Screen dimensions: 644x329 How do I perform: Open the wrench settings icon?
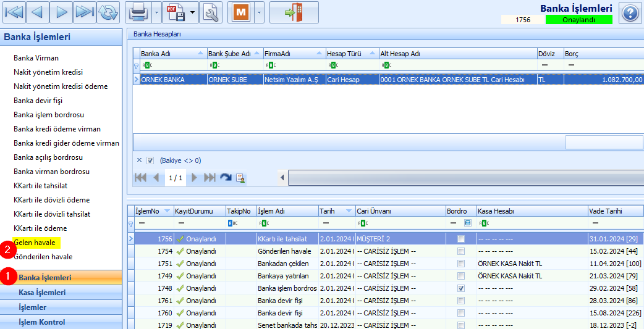click(x=211, y=12)
